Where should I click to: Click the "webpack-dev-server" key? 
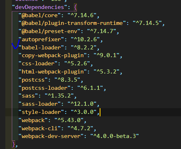click(51, 136)
